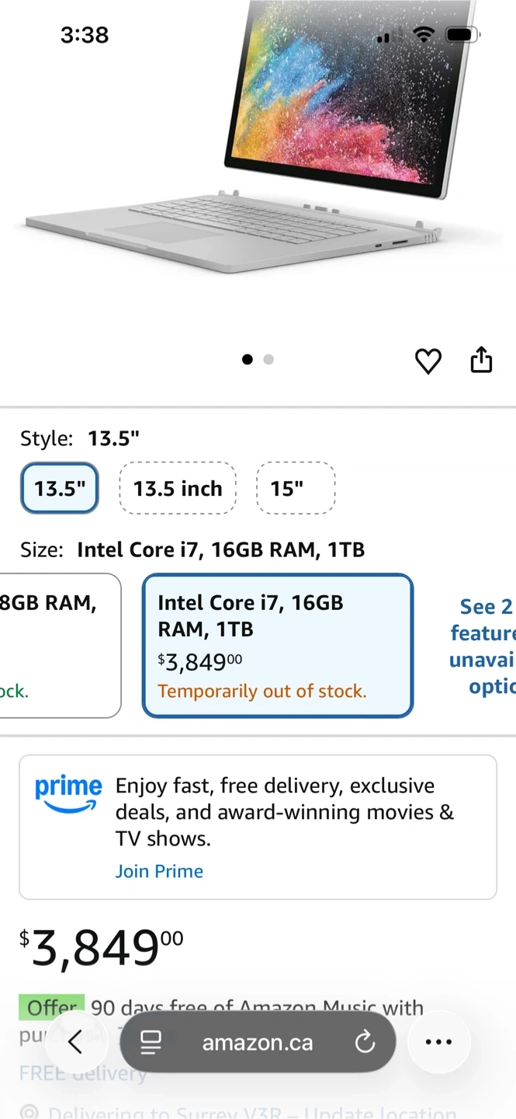Choose the "13.5 inch" style option
Screen dimensions: 516x1119
click(x=178, y=488)
